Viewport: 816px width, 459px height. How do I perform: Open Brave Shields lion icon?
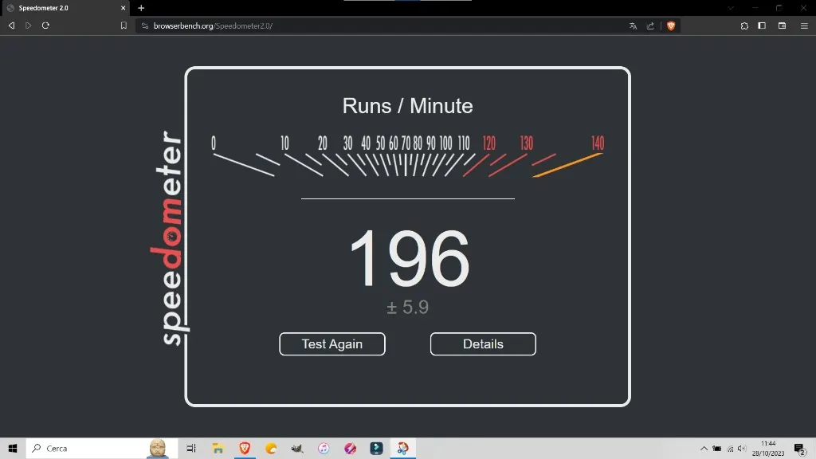[x=671, y=26]
